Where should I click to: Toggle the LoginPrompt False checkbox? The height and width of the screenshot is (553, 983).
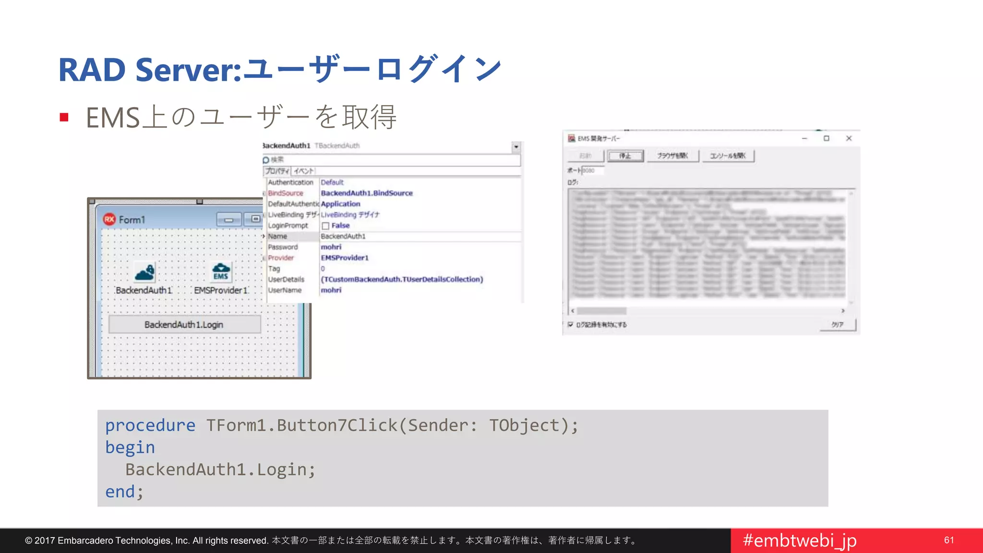pos(325,226)
